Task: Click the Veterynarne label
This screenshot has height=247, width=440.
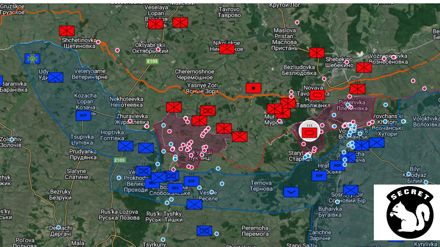Action: click(90, 74)
